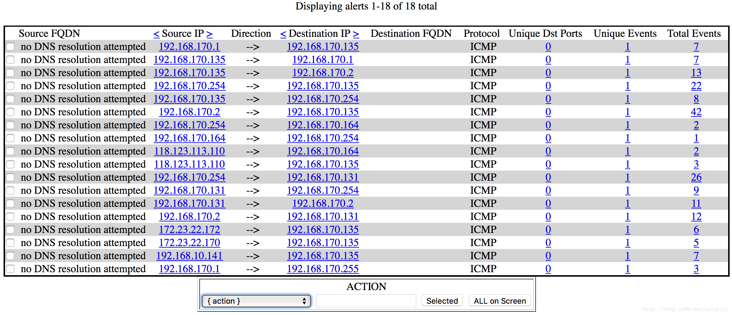Open destination 192.168.170.131 from source 192.168.170.254

pyautogui.click(x=323, y=177)
